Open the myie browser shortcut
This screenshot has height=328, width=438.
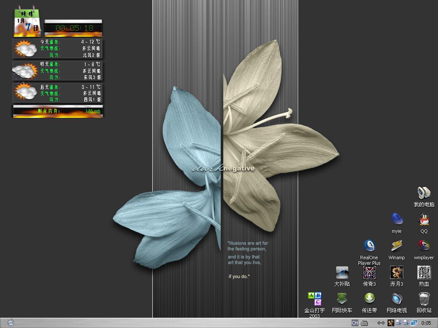[x=397, y=220]
